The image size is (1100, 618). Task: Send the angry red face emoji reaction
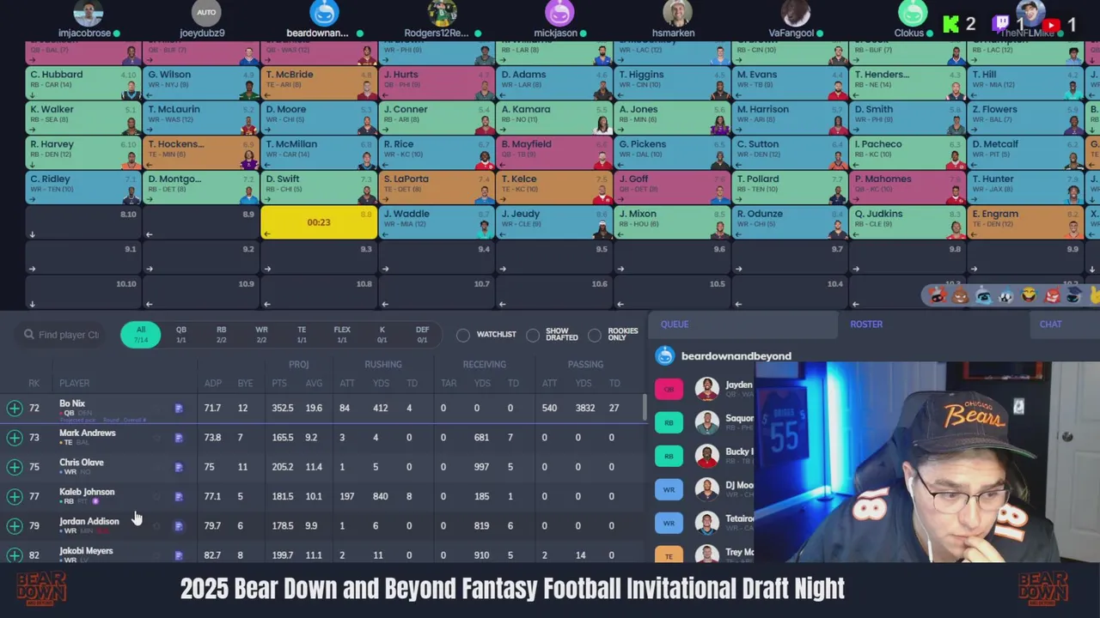[1053, 296]
